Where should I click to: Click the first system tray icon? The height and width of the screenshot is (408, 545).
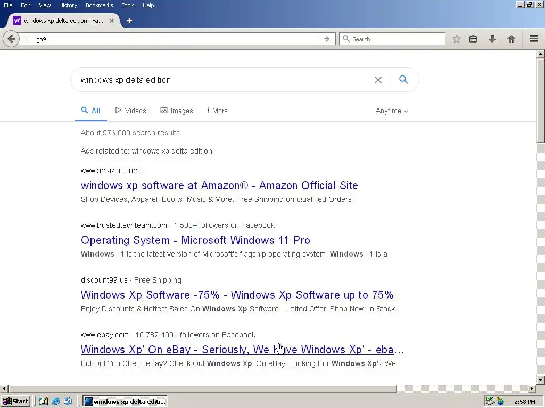(x=490, y=402)
